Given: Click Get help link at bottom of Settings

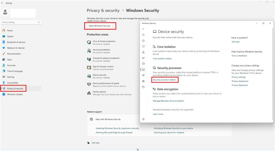Looking at the screenshot, I should [x=96, y=143].
